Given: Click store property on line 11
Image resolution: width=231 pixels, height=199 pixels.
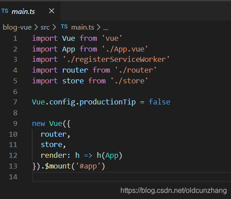Looking at the screenshot, I should point(51,145).
